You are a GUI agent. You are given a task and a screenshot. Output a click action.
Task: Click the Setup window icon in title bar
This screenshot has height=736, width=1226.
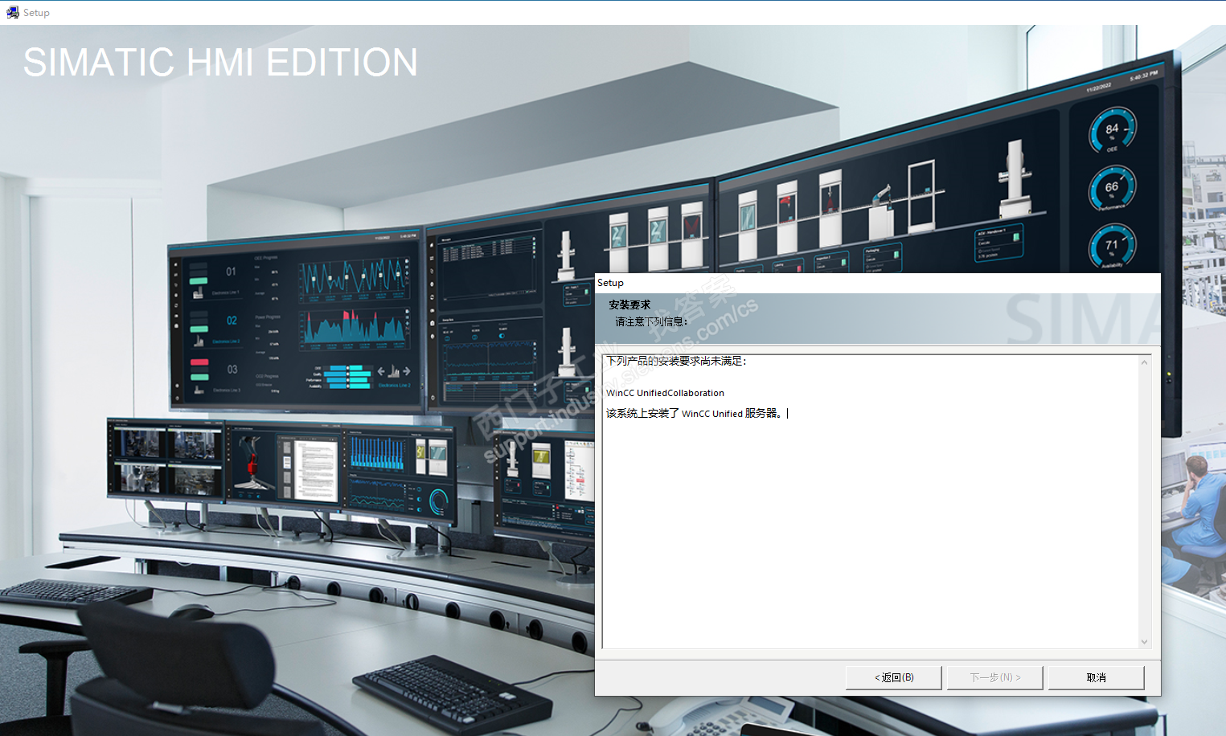(12, 12)
